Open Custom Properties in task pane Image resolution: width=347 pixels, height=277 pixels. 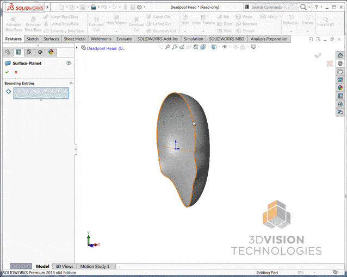click(x=340, y=96)
